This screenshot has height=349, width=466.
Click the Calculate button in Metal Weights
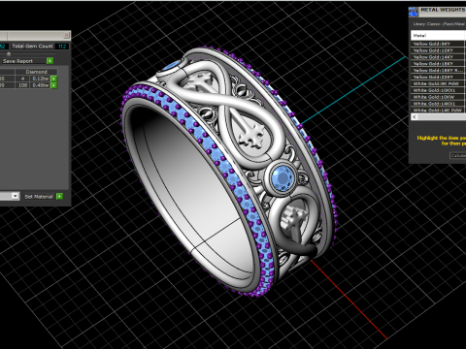point(458,156)
